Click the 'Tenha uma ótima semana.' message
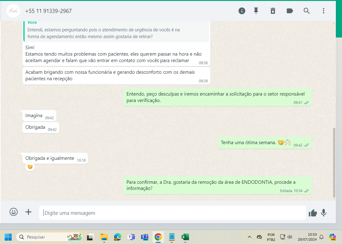Viewport: 342px width, 244px height. [x=264, y=143]
